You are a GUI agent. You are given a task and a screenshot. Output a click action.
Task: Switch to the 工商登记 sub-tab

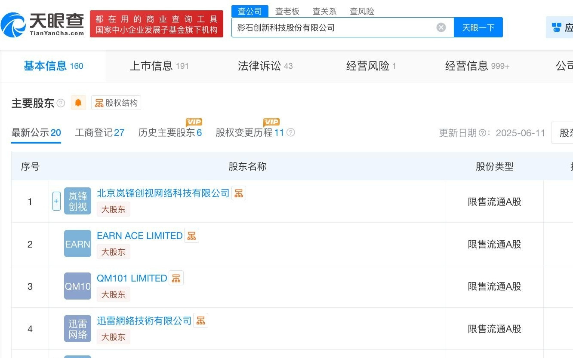(100, 132)
